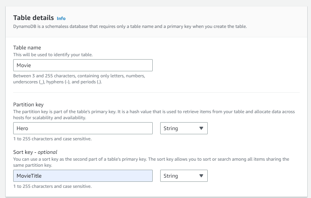Click the Partition key label
This screenshot has height=198, width=311.
coord(28,104)
